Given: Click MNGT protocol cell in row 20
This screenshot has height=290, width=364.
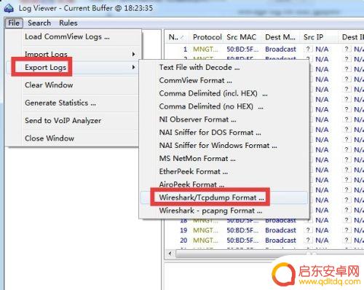Looking at the screenshot, I should pos(205,240).
